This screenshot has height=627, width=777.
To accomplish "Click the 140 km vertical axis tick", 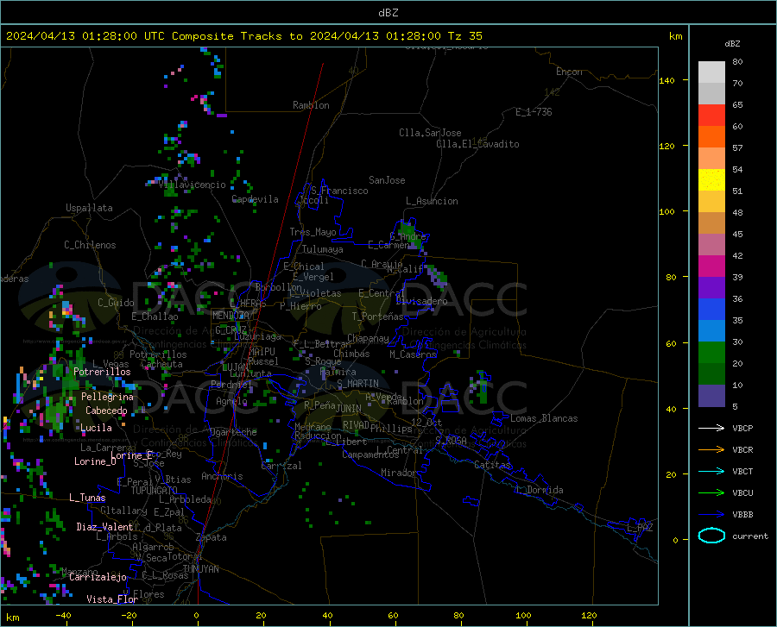I will pos(667,80).
